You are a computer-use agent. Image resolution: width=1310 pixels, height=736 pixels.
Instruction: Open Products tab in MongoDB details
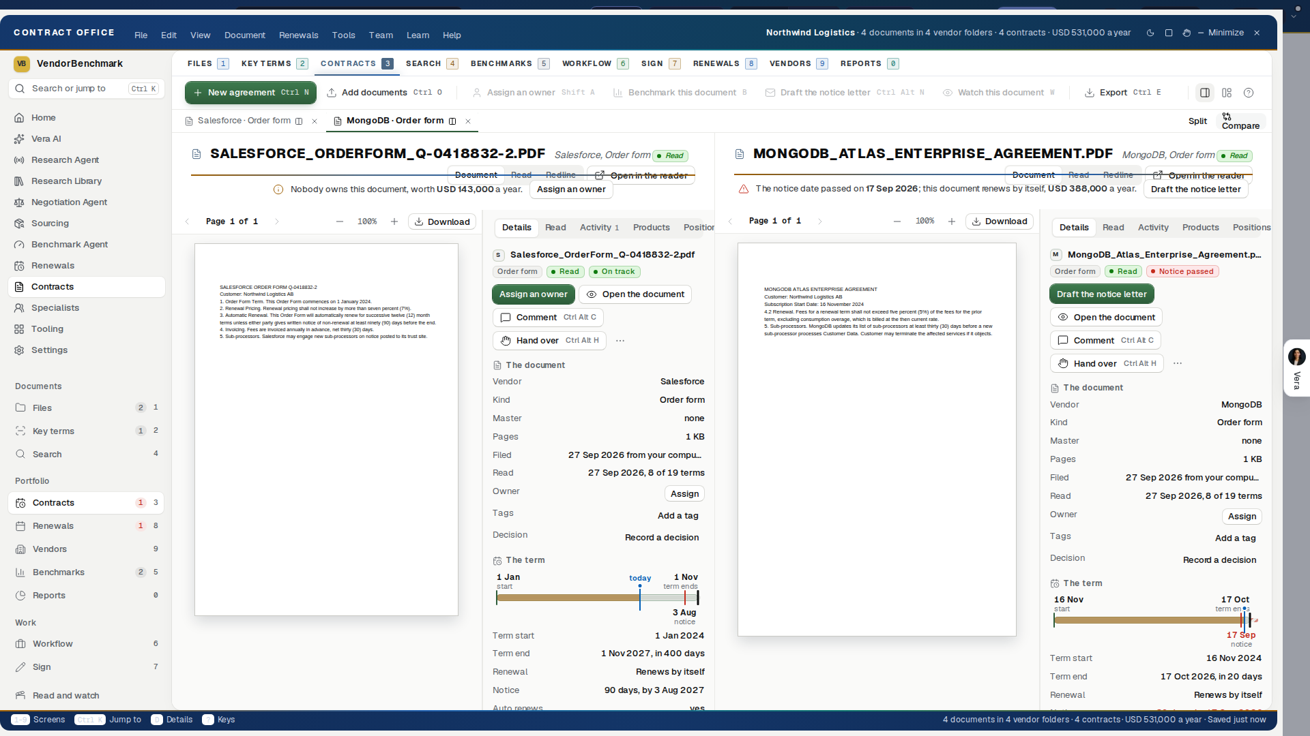[x=1200, y=228]
